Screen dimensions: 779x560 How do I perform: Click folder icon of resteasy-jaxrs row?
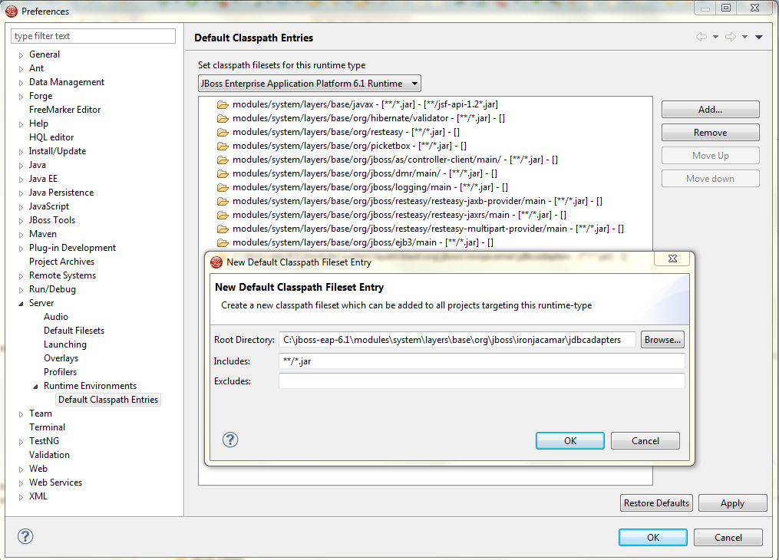tap(223, 215)
